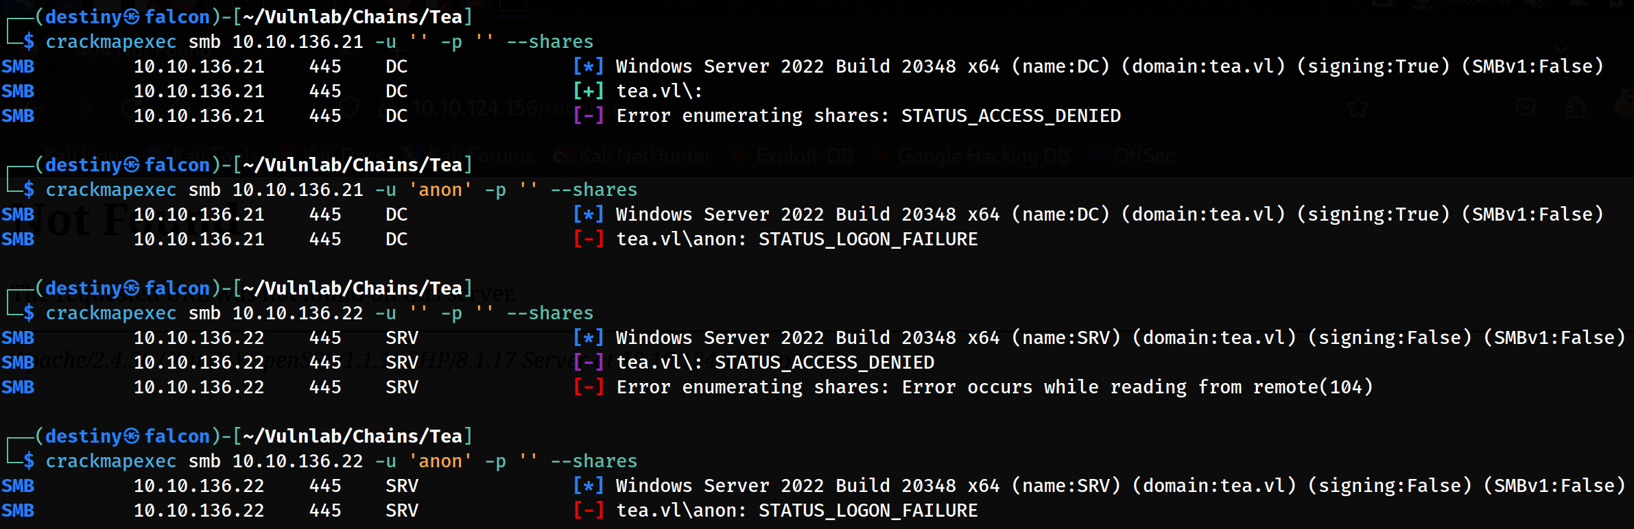Image resolution: width=1634 pixels, height=529 pixels.
Task: Click the skull symbol in the first prompt
Action: click(x=132, y=16)
